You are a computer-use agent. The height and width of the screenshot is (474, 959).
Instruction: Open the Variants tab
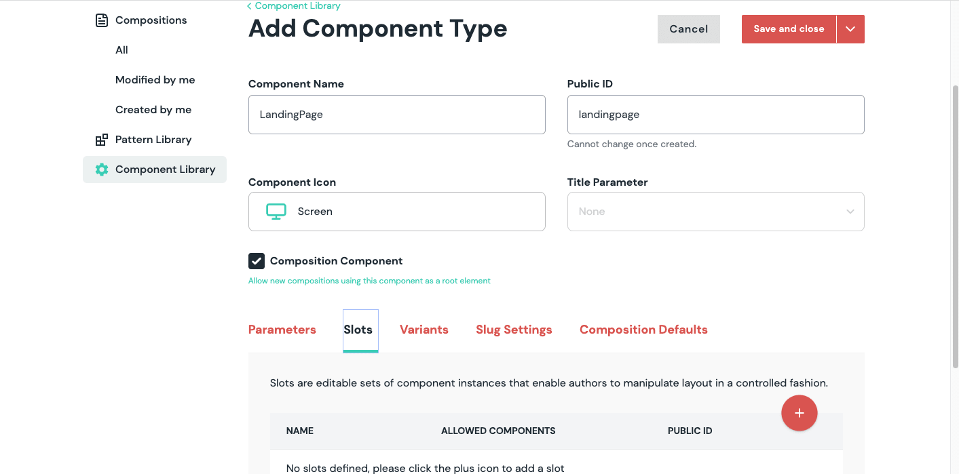tap(424, 330)
